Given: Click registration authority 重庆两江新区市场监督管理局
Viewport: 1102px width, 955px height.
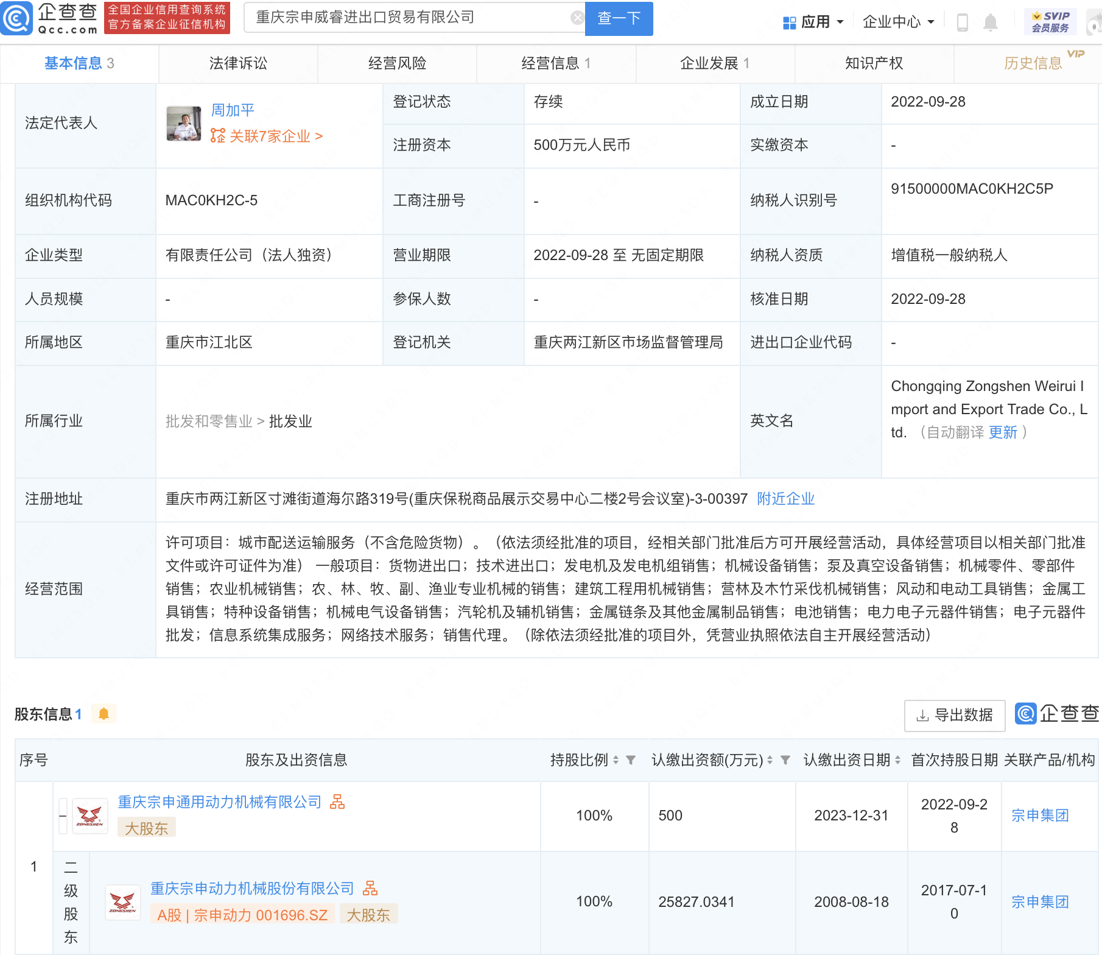Looking at the screenshot, I should 628,342.
